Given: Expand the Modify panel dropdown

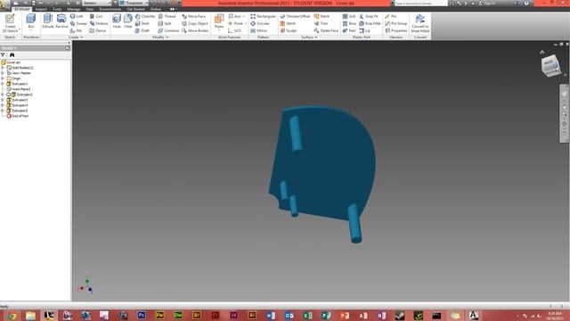Looking at the screenshot, I should point(160,37).
